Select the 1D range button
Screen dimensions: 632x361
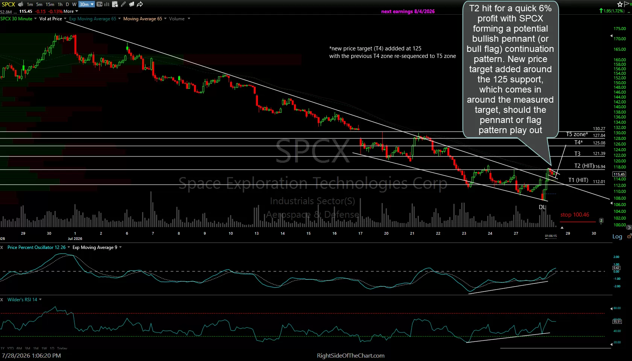pos(52,349)
